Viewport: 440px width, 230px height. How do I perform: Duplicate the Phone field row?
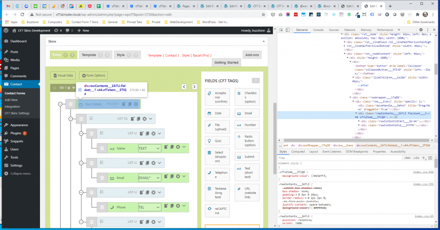[x=171, y=207]
